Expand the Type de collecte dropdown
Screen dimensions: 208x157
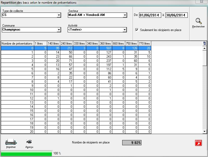click(59, 15)
